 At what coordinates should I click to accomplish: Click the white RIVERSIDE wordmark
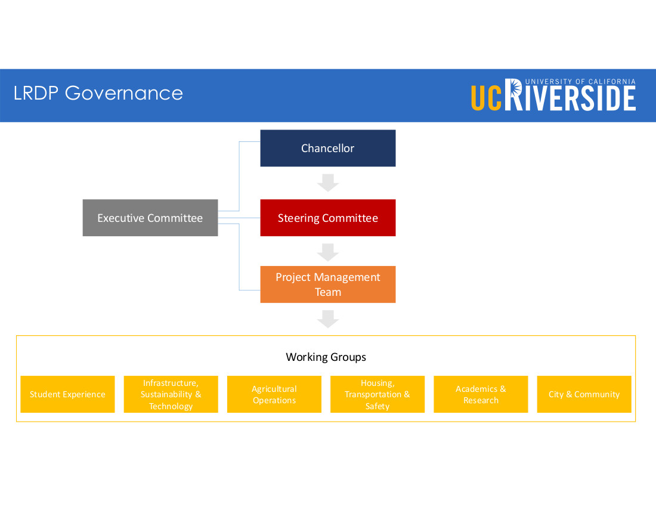pos(571,98)
